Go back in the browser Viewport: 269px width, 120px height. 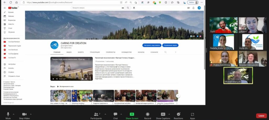click(x=5, y=2)
